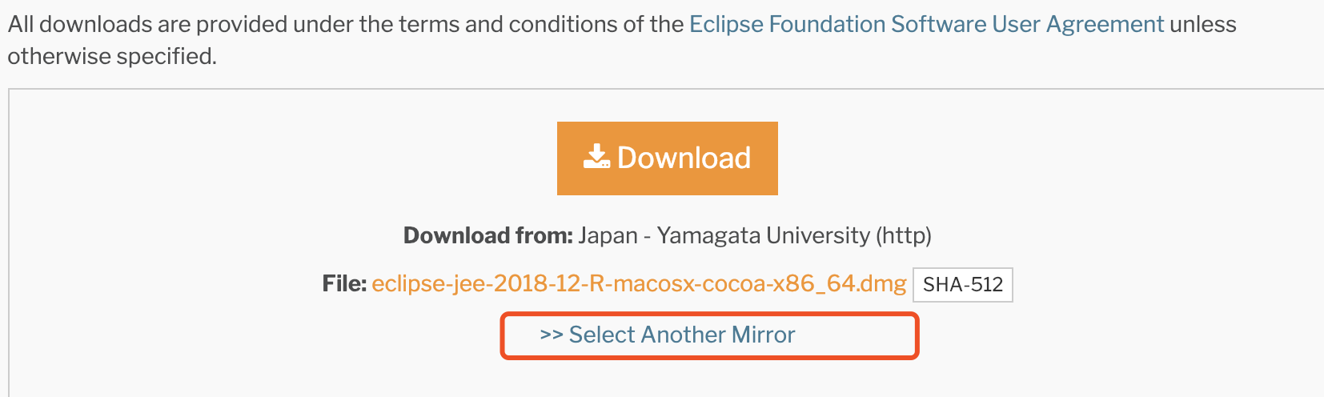Click the download tray icon on orange button
This screenshot has height=397, width=1324.
tap(596, 157)
